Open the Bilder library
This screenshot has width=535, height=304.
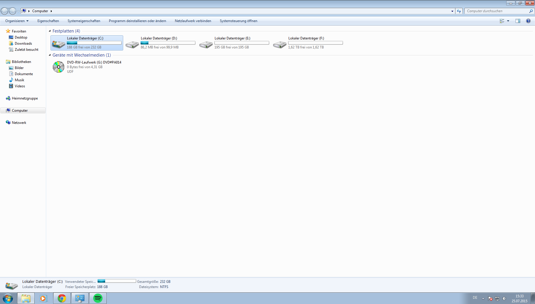(x=19, y=68)
